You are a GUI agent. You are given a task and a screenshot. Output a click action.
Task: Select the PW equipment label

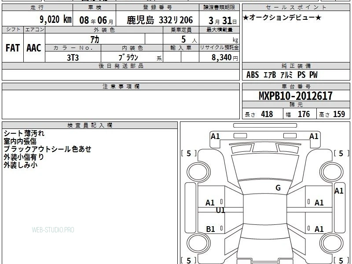313,75
